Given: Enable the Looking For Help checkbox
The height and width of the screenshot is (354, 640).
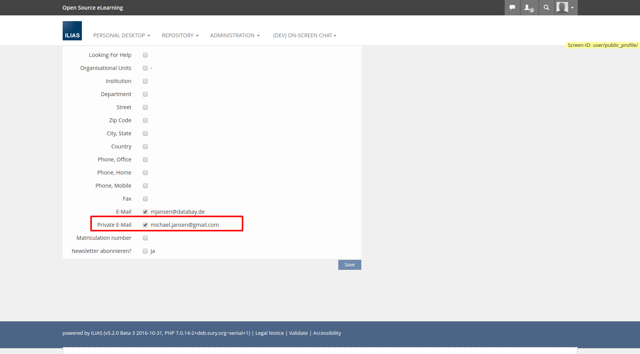Looking at the screenshot, I should [x=145, y=55].
